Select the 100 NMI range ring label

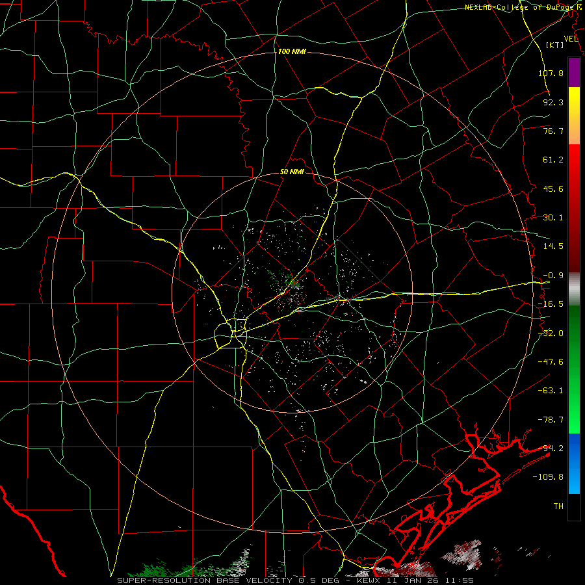pos(292,51)
